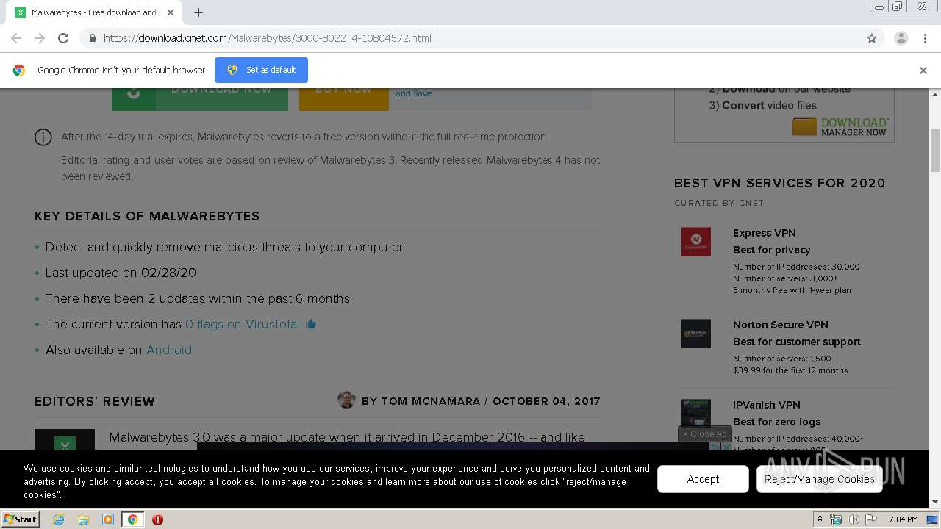The width and height of the screenshot is (941, 529).
Task: Click the scrollbar up arrow
Action: pyautogui.click(x=935, y=95)
